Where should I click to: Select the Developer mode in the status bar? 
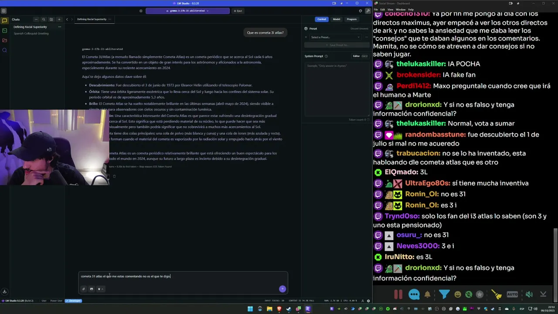(x=73, y=300)
